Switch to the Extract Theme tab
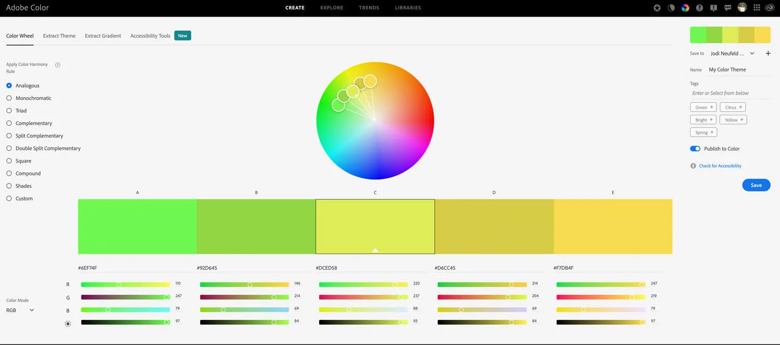The image size is (780, 345). coord(59,35)
